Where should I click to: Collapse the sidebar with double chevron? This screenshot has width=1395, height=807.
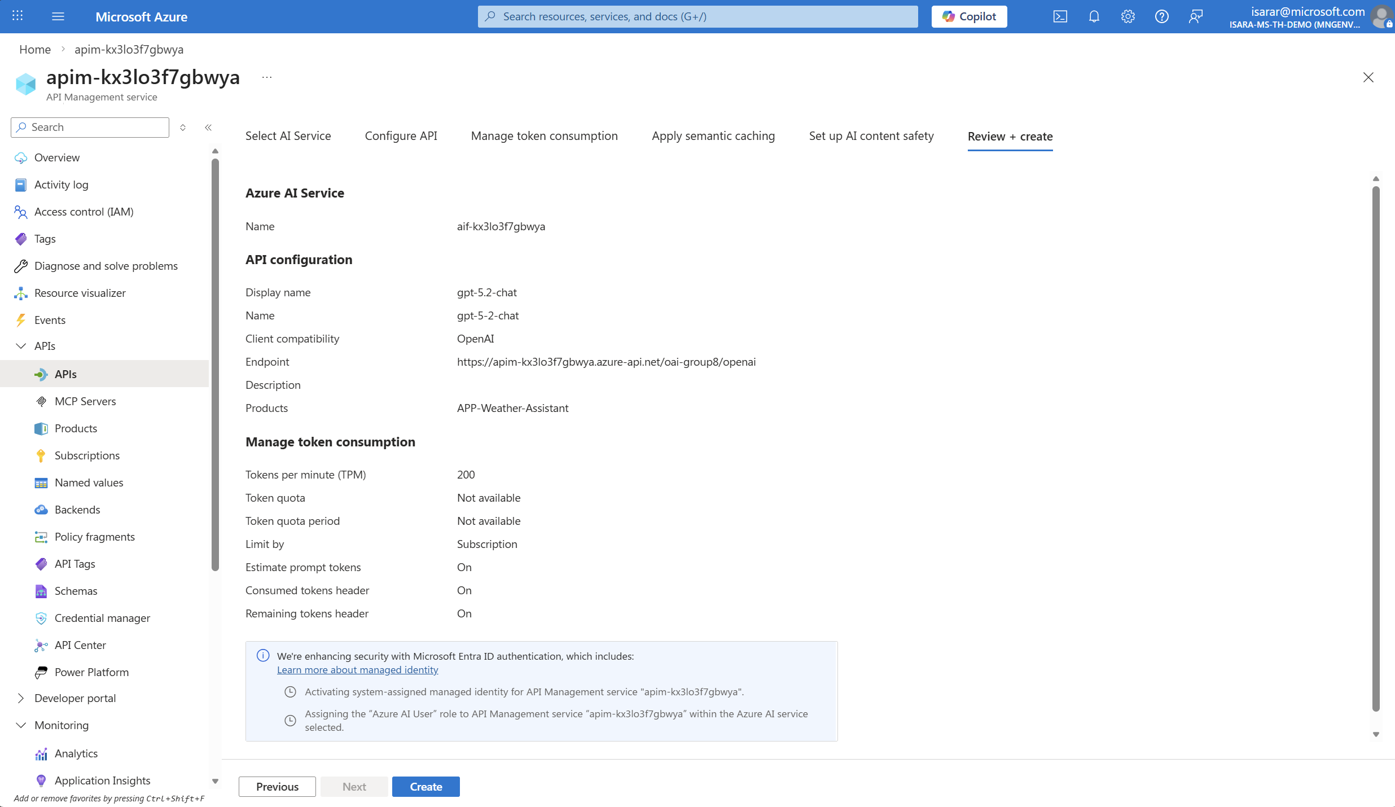pos(208,128)
